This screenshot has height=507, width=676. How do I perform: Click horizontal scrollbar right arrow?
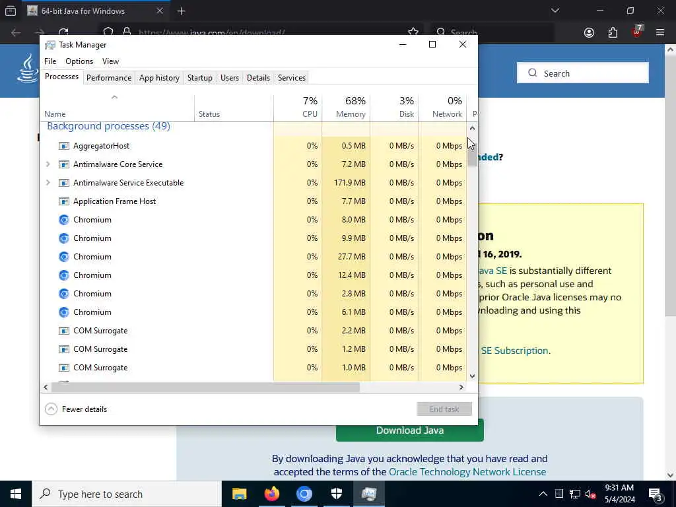pyautogui.click(x=461, y=387)
